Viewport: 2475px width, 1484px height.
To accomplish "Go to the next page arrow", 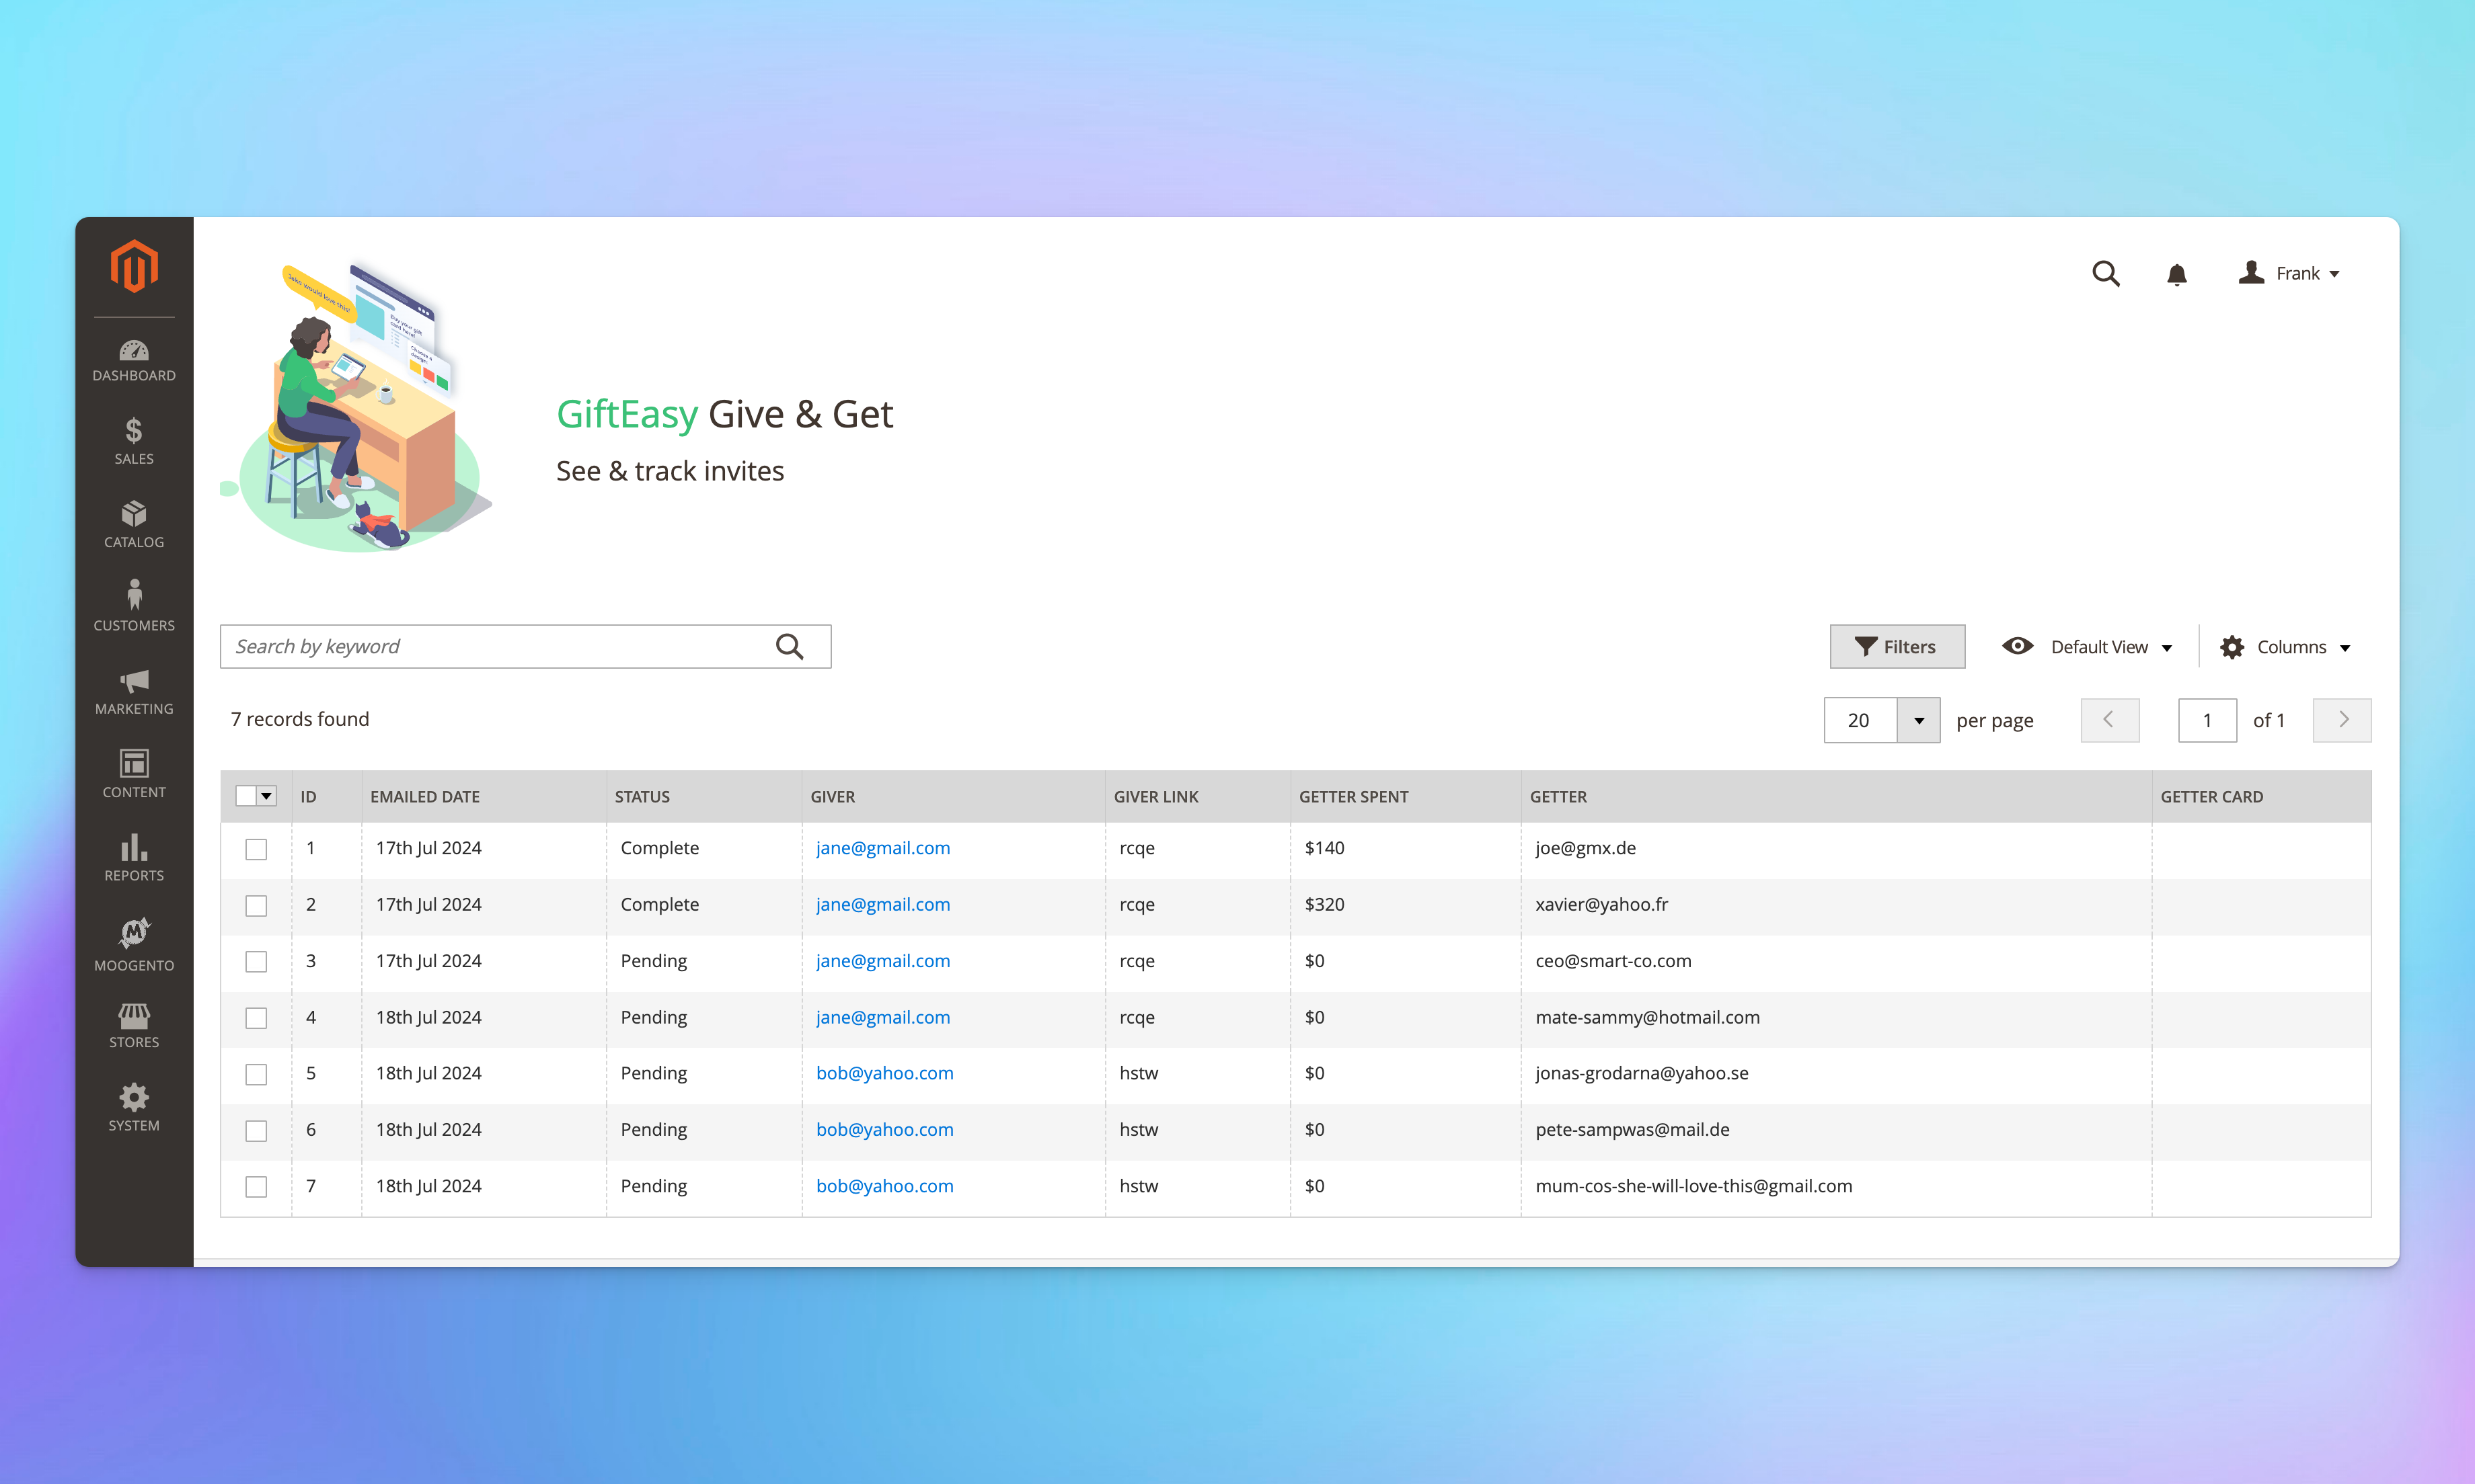I will point(2342,720).
